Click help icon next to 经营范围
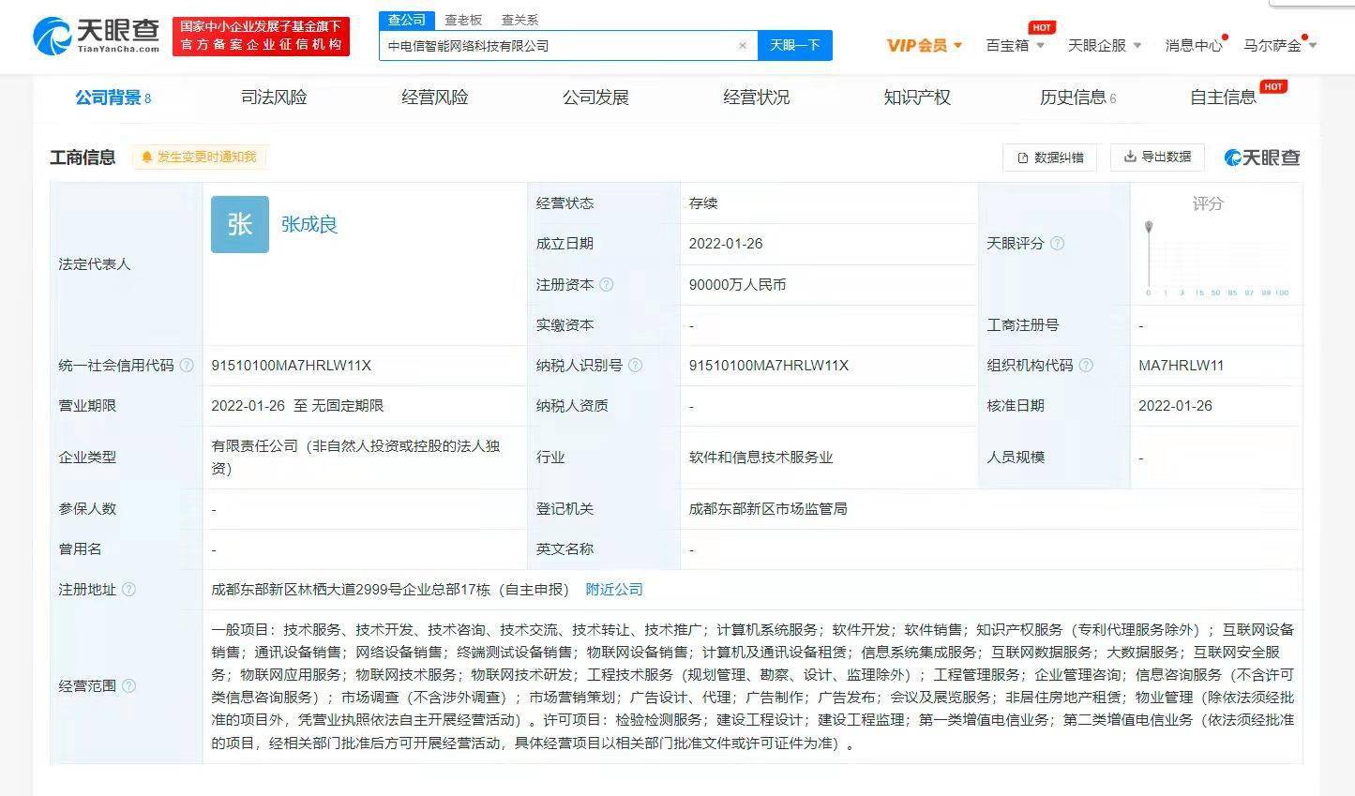 (x=129, y=685)
